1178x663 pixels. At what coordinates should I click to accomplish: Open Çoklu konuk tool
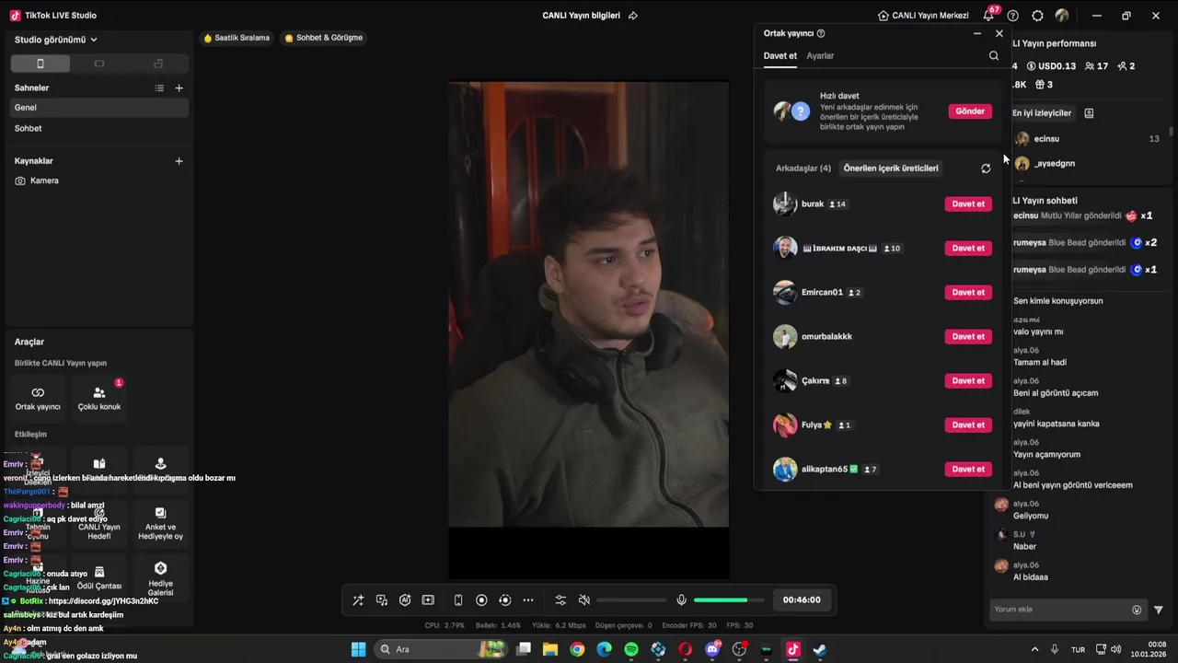(99, 398)
